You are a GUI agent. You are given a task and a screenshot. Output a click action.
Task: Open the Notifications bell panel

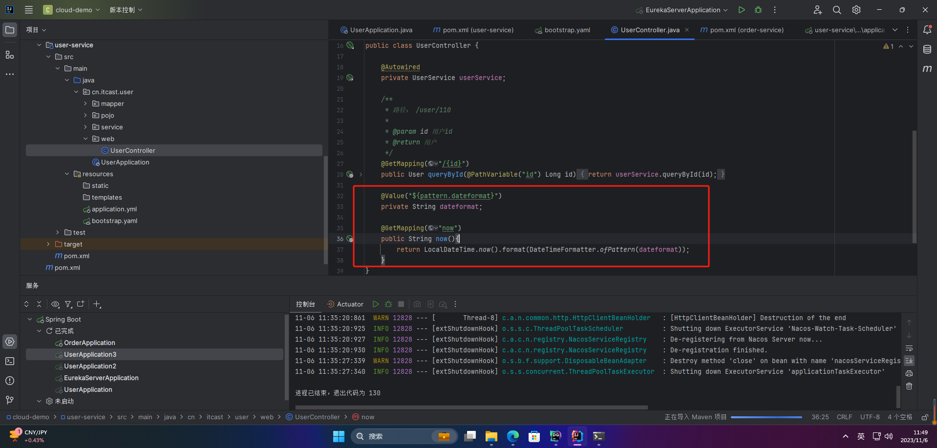pos(927,30)
